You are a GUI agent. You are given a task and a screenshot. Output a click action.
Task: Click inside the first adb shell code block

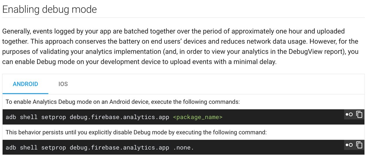tap(260, 117)
